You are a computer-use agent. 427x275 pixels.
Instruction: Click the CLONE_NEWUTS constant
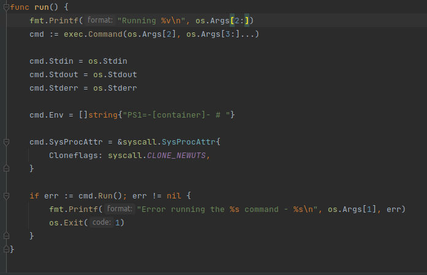pyautogui.click(x=176, y=156)
